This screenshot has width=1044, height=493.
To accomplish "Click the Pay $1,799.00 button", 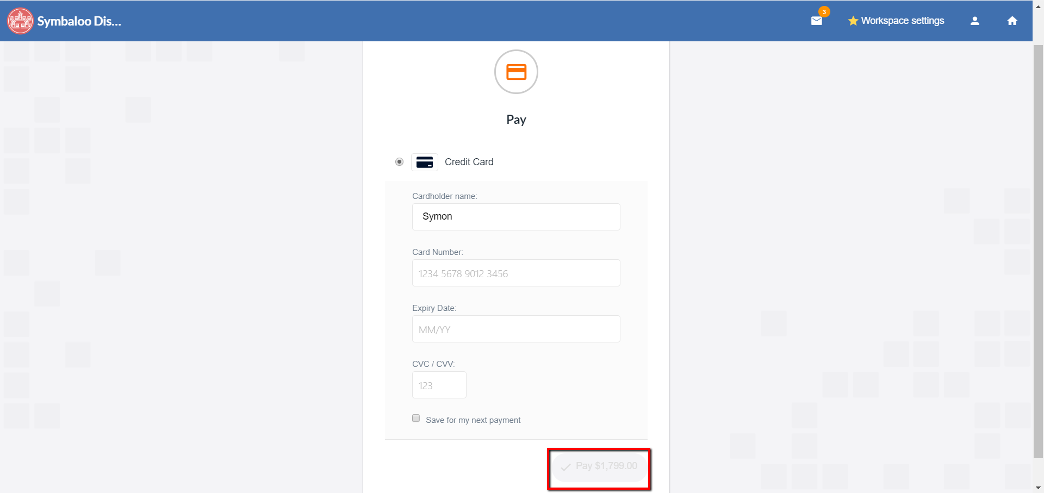I will click(x=600, y=466).
